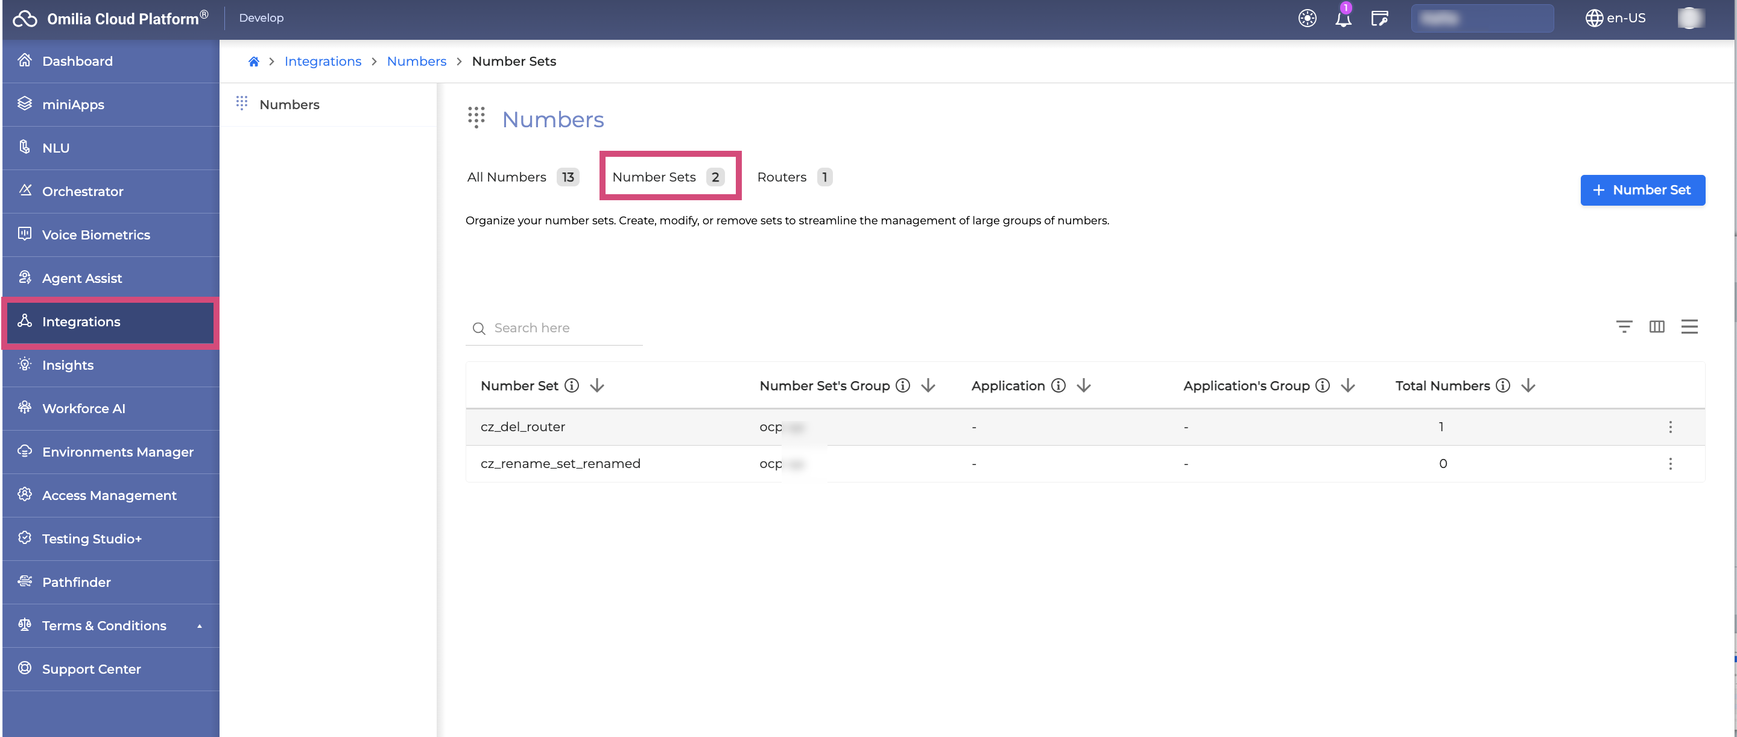The height and width of the screenshot is (737, 1737).
Task: Open kebab menu for cz_rename_set_renamed row
Action: 1670,464
